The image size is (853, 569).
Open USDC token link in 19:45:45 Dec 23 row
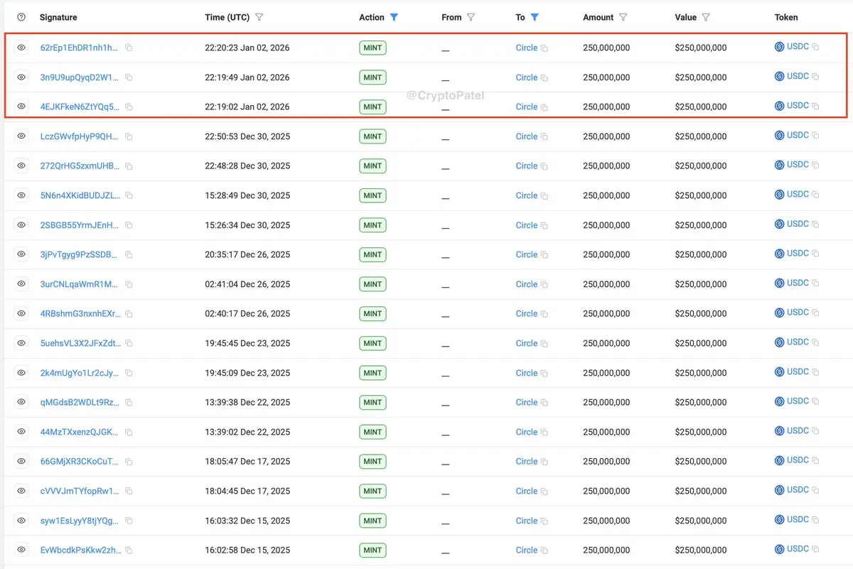(x=798, y=342)
